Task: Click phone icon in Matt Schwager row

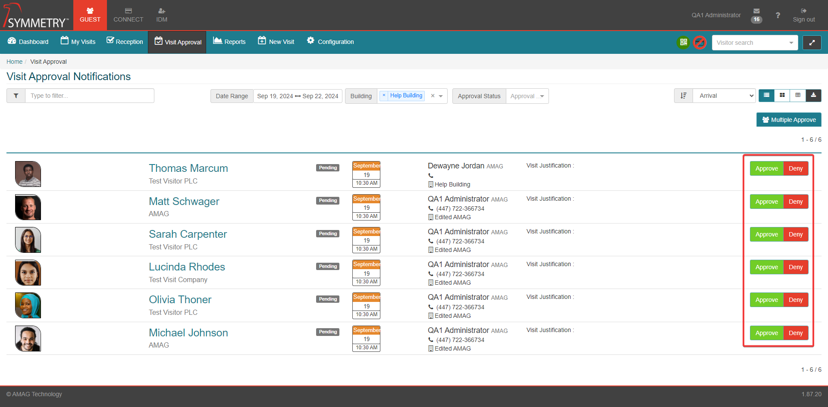Action: [430, 208]
